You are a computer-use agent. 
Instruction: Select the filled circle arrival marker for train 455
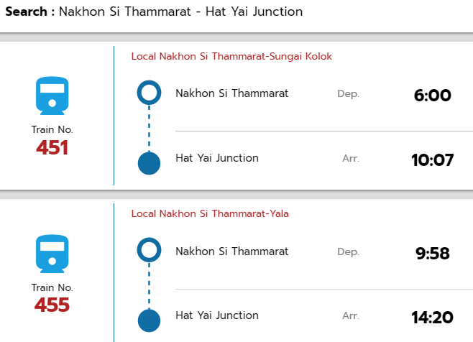(x=149, y=320)
